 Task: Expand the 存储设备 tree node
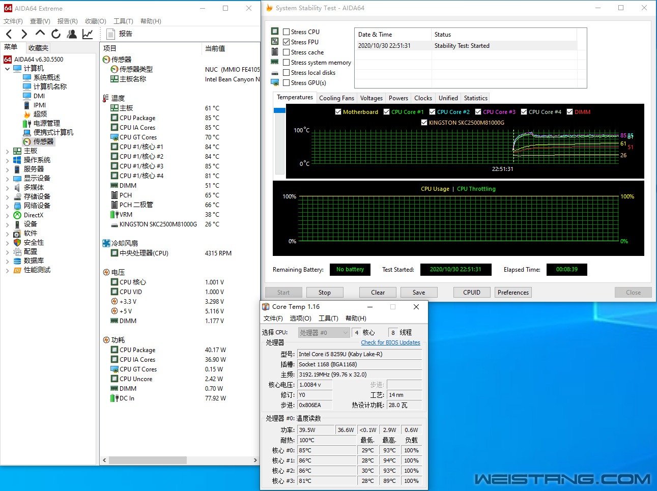[7, 197]
